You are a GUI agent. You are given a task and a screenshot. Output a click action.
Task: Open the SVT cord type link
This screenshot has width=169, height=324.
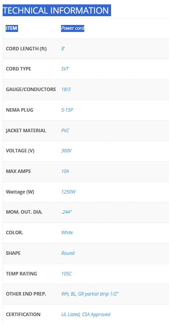pos(65,69)
